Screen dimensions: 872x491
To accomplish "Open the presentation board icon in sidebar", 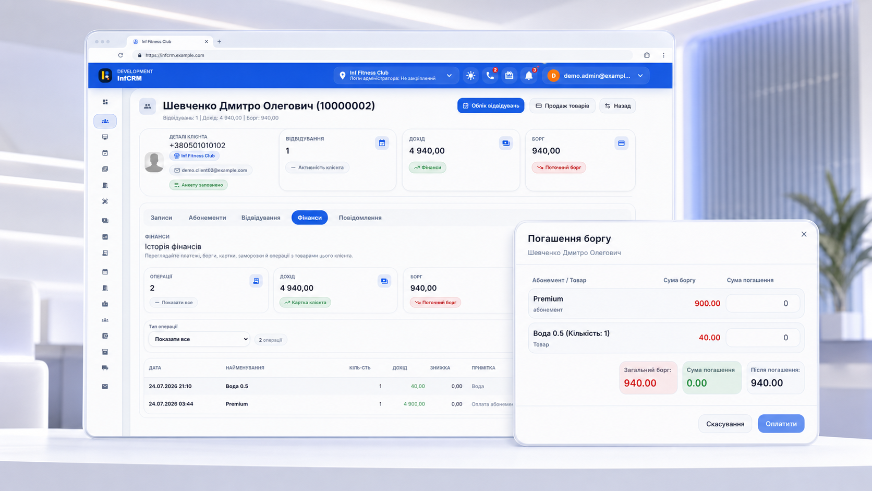I will pos(105,137).
